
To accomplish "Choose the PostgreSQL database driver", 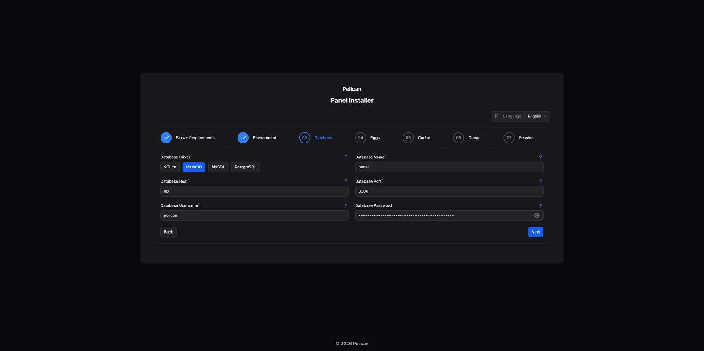I will coord(246,167).
